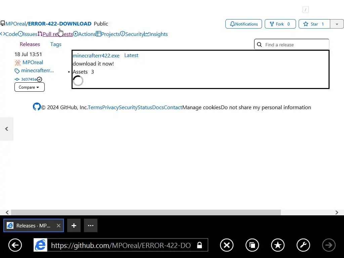Click the browser back arrow button
Image resolution: width=344 pixels, height=258 pixels.
15,245
